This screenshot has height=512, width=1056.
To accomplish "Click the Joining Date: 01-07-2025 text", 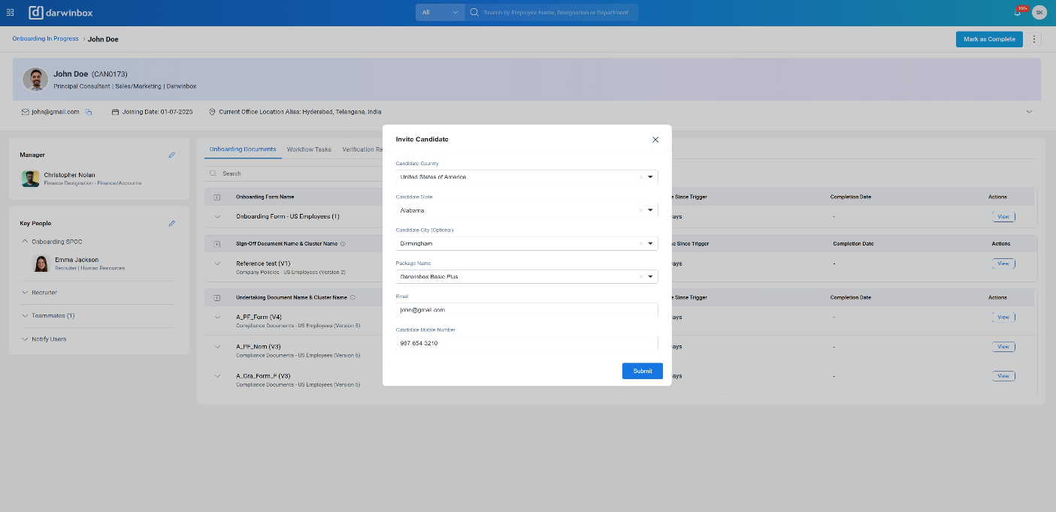I will coord(158,112).
